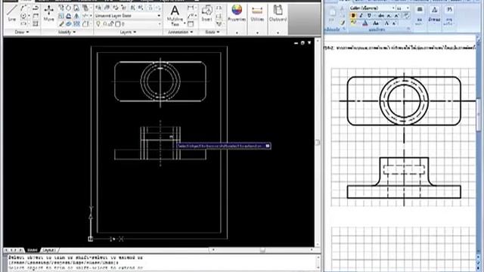
Task: Expand the Annotation panel
Action: click(180, 32)
